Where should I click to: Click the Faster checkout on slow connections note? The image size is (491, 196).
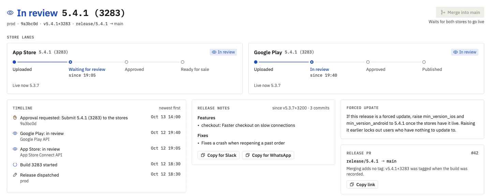248,125
